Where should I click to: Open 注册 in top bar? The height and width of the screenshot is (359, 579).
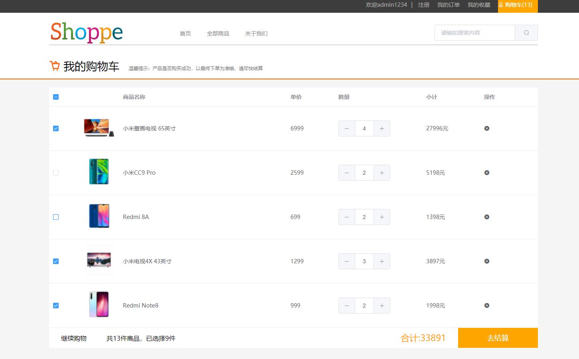(424, 5)
